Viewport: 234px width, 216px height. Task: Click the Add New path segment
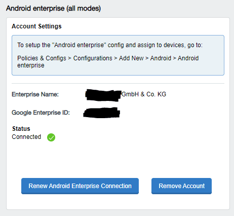[x=131, y=58]
